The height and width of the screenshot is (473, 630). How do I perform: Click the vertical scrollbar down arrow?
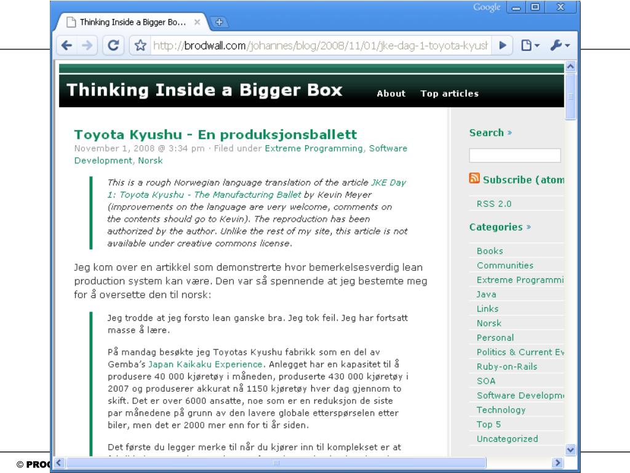click(x=570, y=450)
